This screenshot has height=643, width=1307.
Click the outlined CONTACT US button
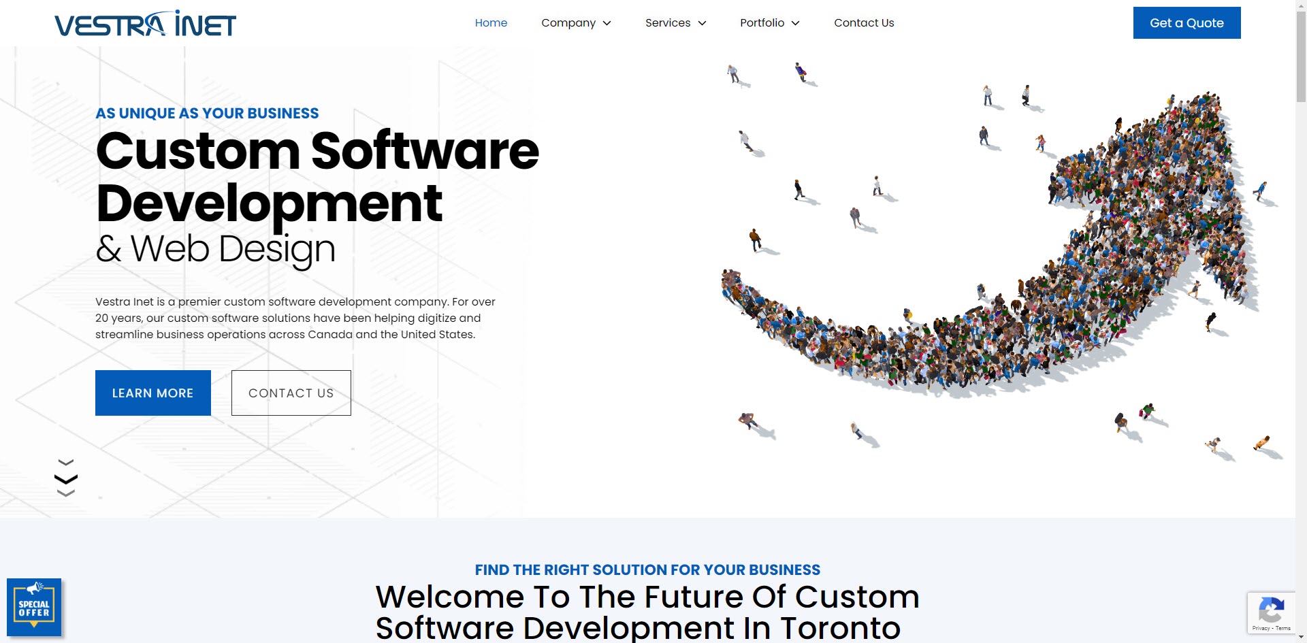291,393
